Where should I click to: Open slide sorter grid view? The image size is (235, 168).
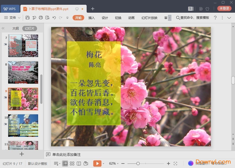(72, 164)
